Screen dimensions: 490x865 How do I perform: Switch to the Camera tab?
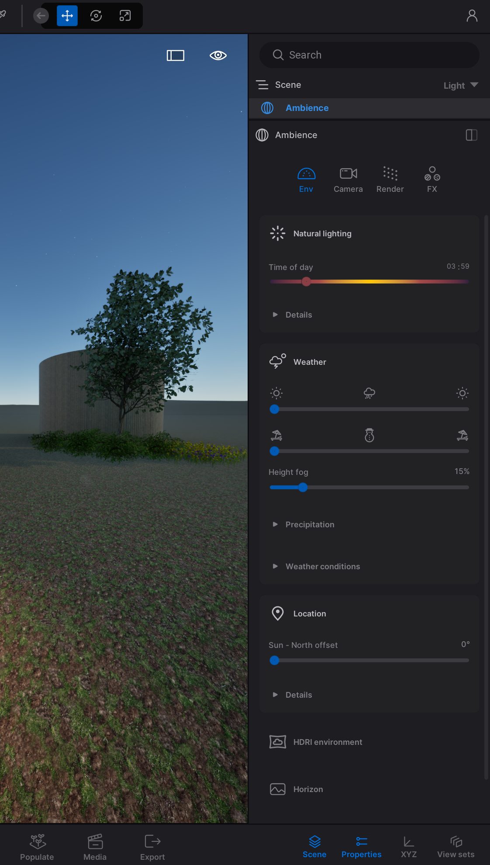click(348, 180)
